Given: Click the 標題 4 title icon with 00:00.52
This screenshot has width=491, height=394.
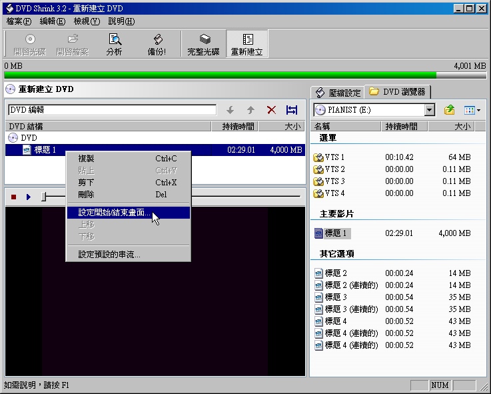Looking at the screenshot, I should [x=318, y=321].
